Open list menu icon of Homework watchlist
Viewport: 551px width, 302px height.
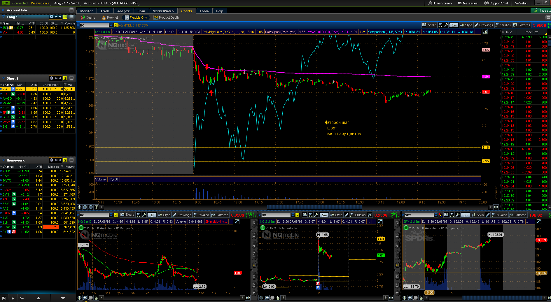pos(71,160)
